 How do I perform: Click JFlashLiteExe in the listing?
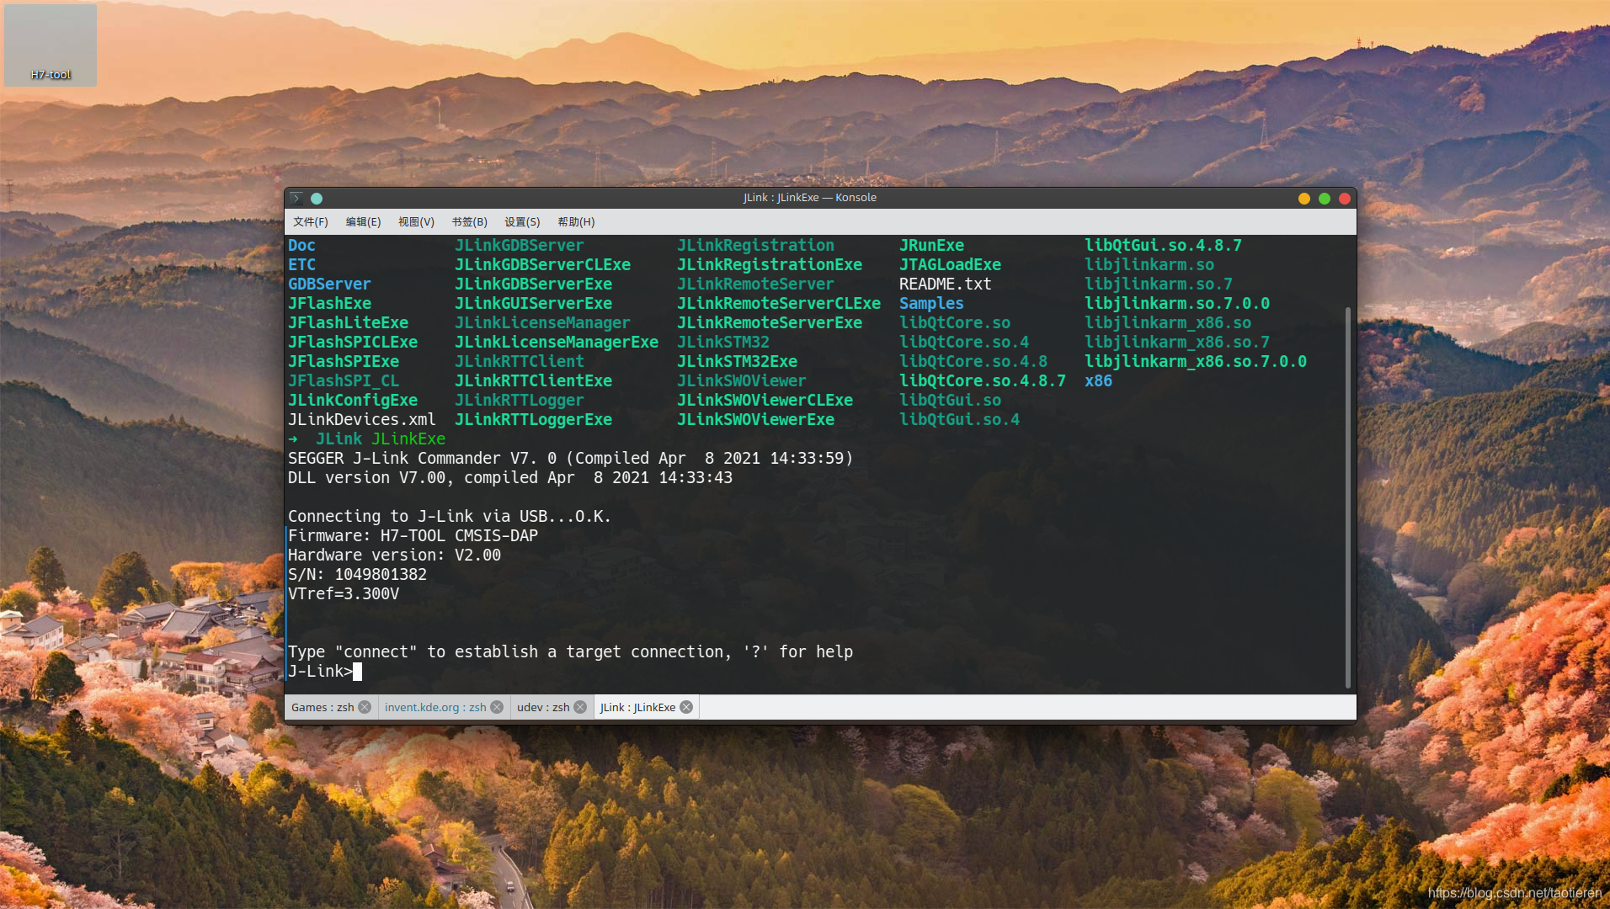(348, 323)
